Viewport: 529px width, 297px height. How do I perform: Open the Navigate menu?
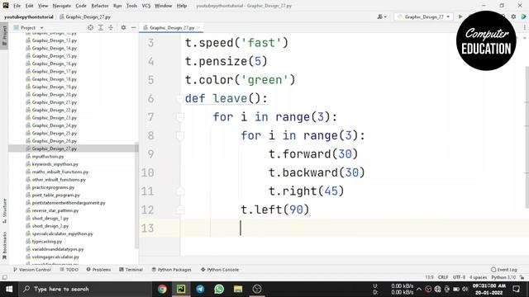coord(62,6)
